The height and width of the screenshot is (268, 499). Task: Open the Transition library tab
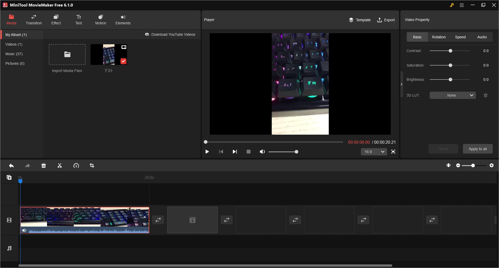pyautogui.click(x=34, y=20)
